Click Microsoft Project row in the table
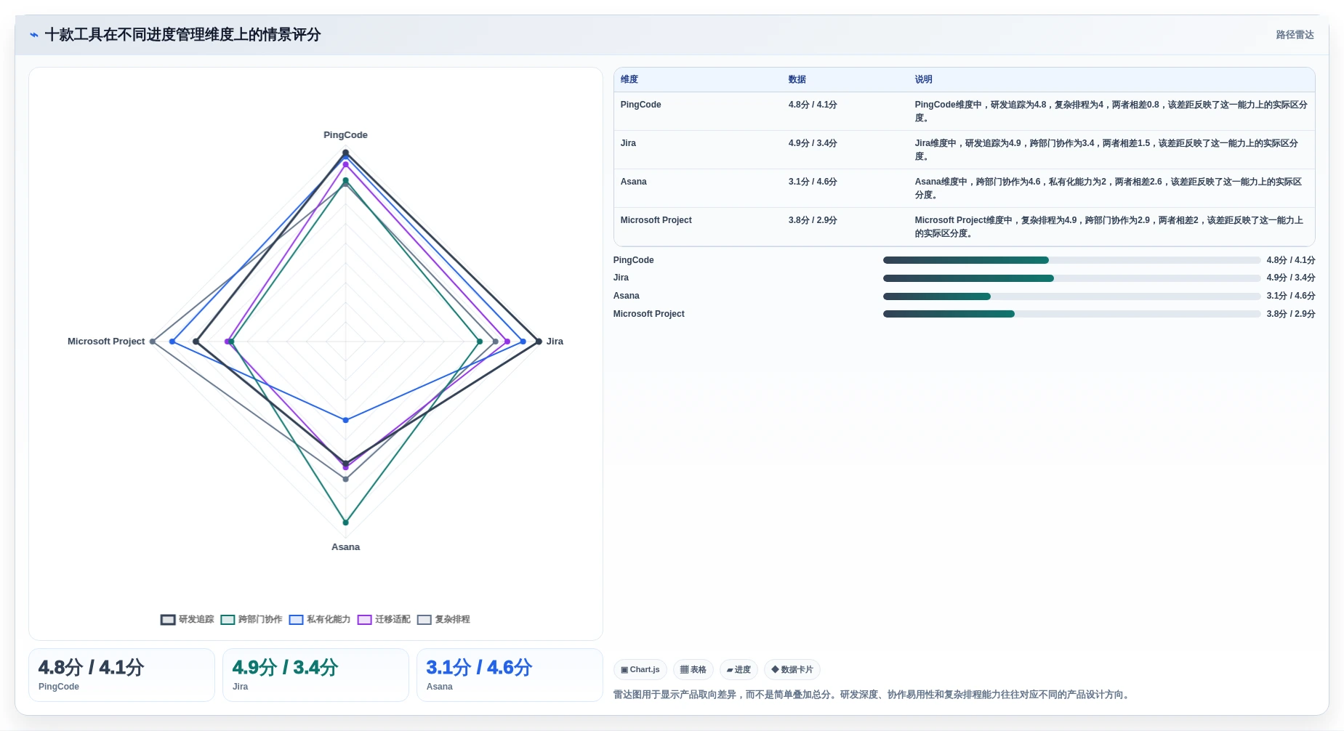 pos(964,227)
